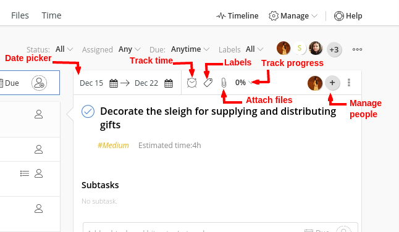The width and height of the screenshot is (399, 232).
Task: Switch to the Files tab
Action: pyautogui.click(x=20, y=15)
